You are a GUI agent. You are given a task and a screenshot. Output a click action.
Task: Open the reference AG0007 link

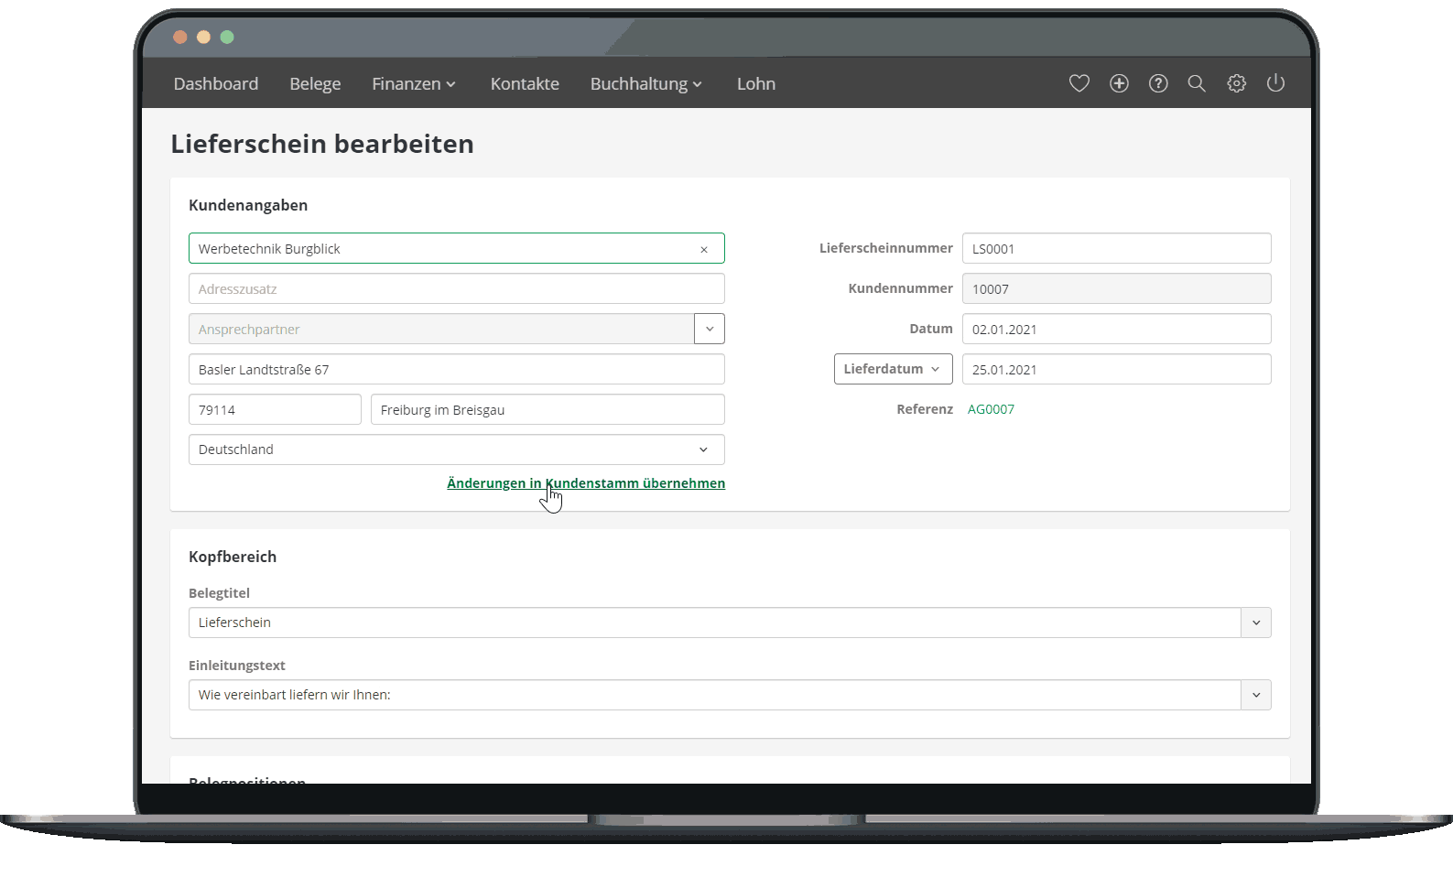coord(991,409)
